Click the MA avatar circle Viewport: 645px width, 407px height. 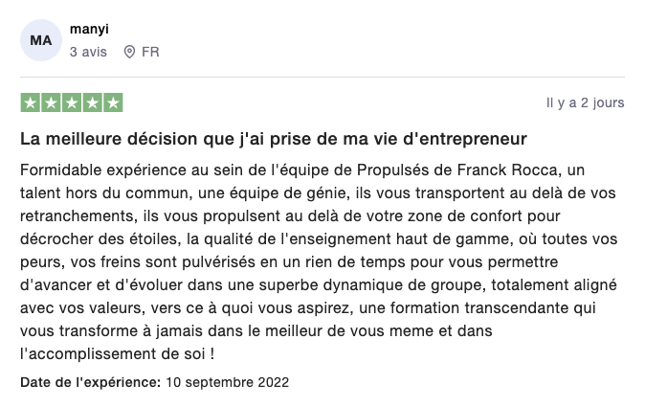click(41, 40)
